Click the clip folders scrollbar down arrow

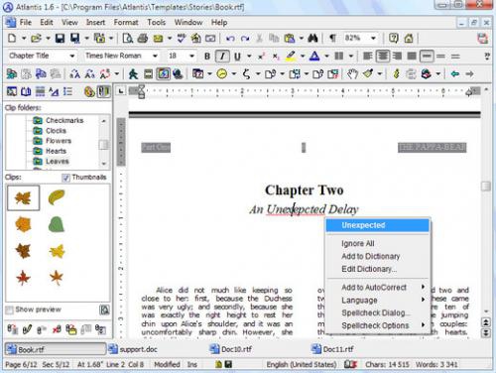point(103,164)
